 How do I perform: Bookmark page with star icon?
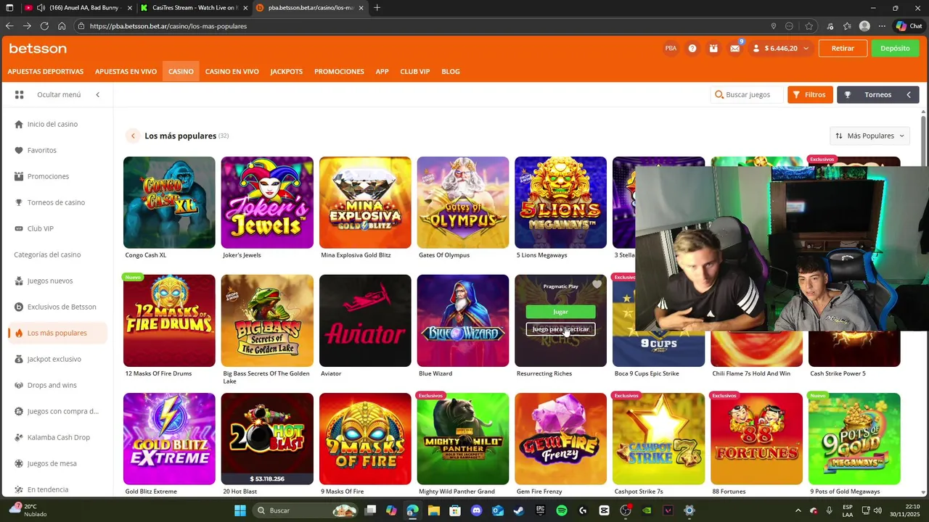tap(809, 26)
